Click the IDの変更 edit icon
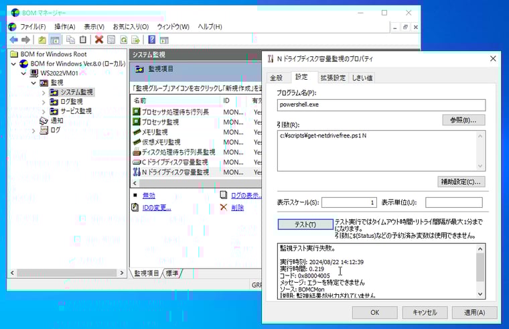Viewport: 509px width, 329px height. tap(135, 207)
